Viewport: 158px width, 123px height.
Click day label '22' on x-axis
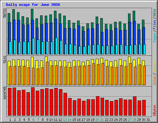click(106, 120)
